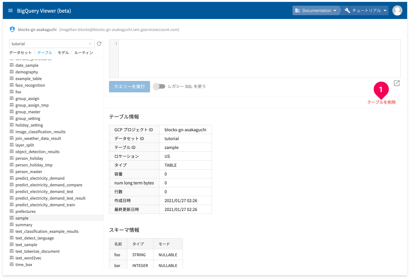Viewport: 410px width, 279px height.
Task: Click the TABLE type value
Action: point(171,165)
